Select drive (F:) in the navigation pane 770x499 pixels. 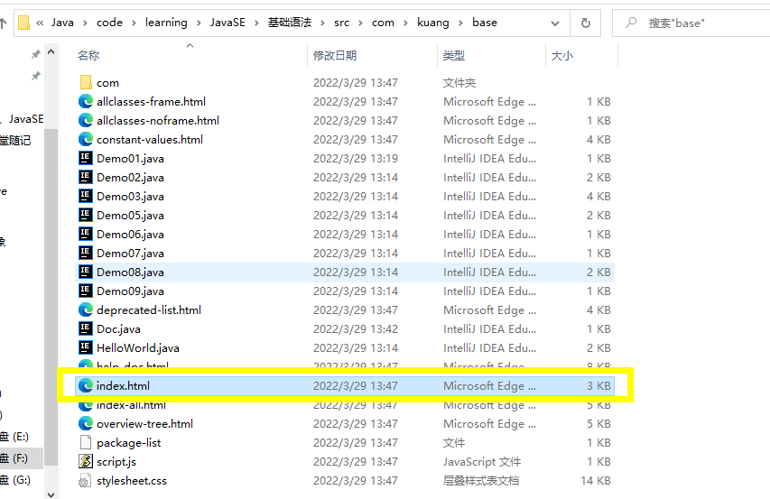tap(14, 458)
